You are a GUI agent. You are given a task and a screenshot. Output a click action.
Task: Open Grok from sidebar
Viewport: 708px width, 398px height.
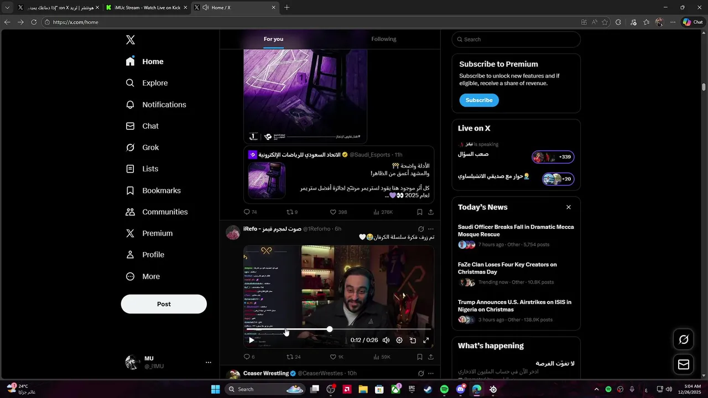point(142,148)
